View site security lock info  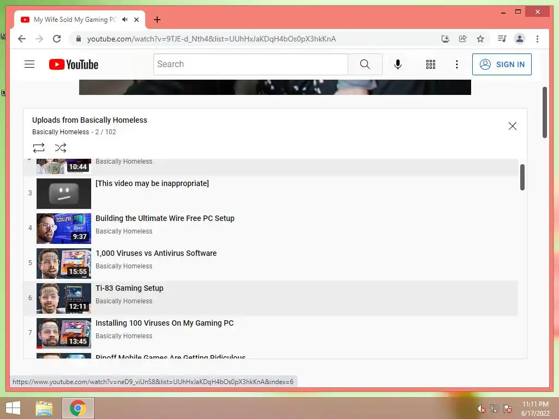pos(79,39)
